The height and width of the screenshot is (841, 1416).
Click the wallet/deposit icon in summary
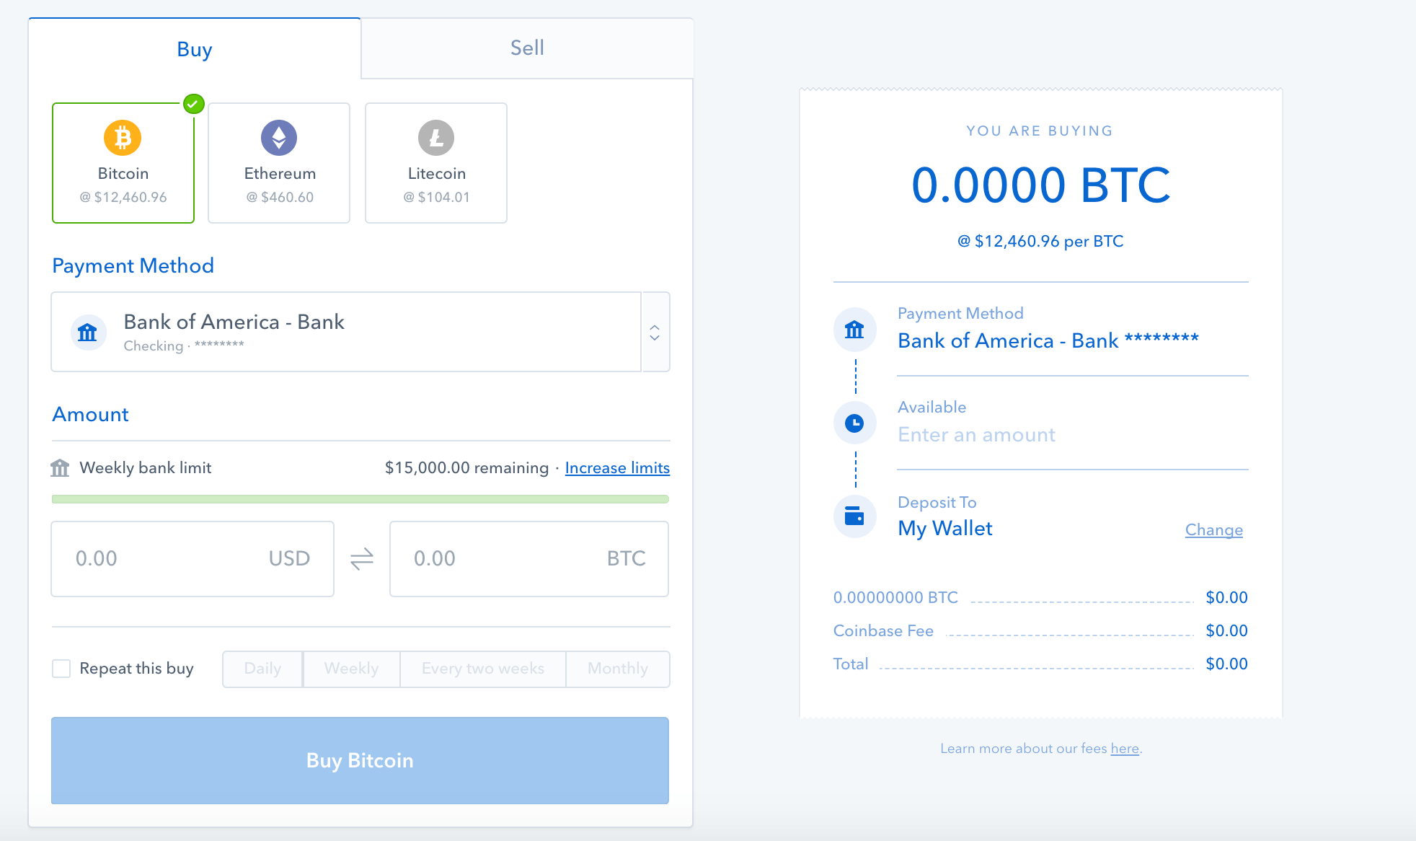click(856, 518)
